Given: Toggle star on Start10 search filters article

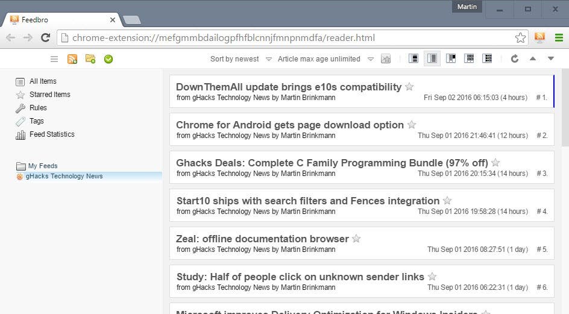Looking at the screenshot, I should (x=447, y=200).
